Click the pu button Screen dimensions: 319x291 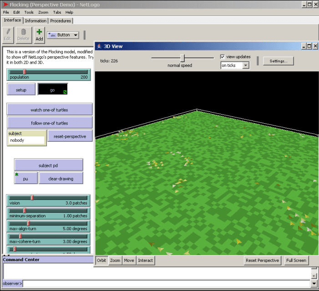[x=25, y=178]
